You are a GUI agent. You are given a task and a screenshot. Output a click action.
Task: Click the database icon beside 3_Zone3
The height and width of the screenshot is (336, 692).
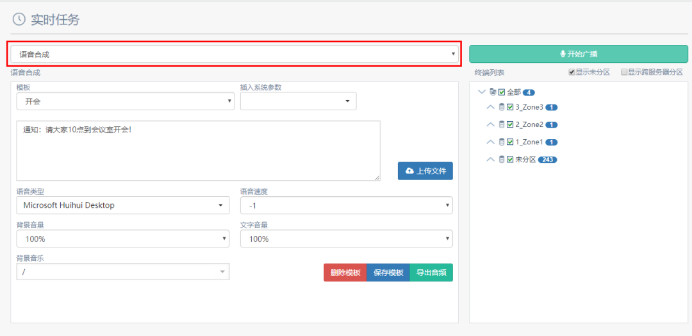pyautogui.click(x=502, y=108)
